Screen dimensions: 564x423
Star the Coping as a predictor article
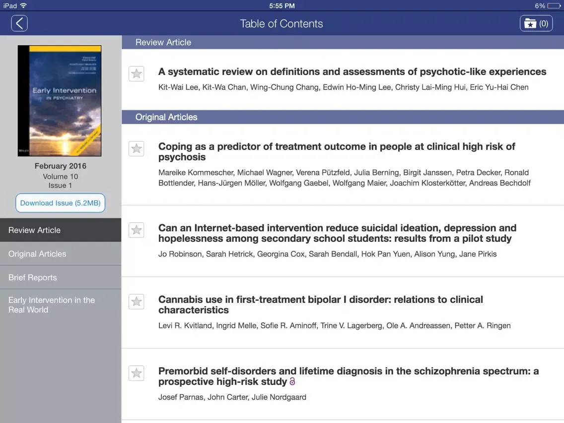tap(137, 148)
